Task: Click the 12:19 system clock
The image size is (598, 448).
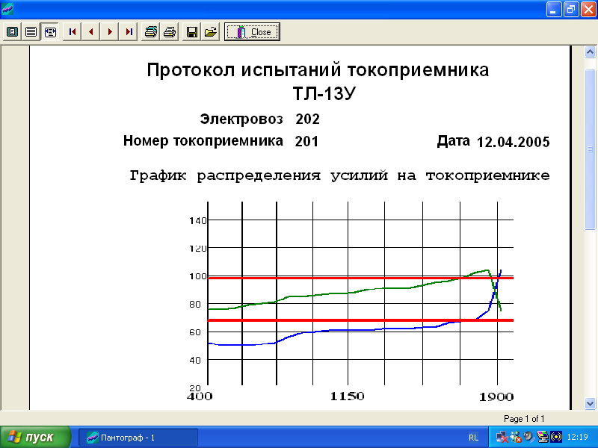Action: [577, 438]
